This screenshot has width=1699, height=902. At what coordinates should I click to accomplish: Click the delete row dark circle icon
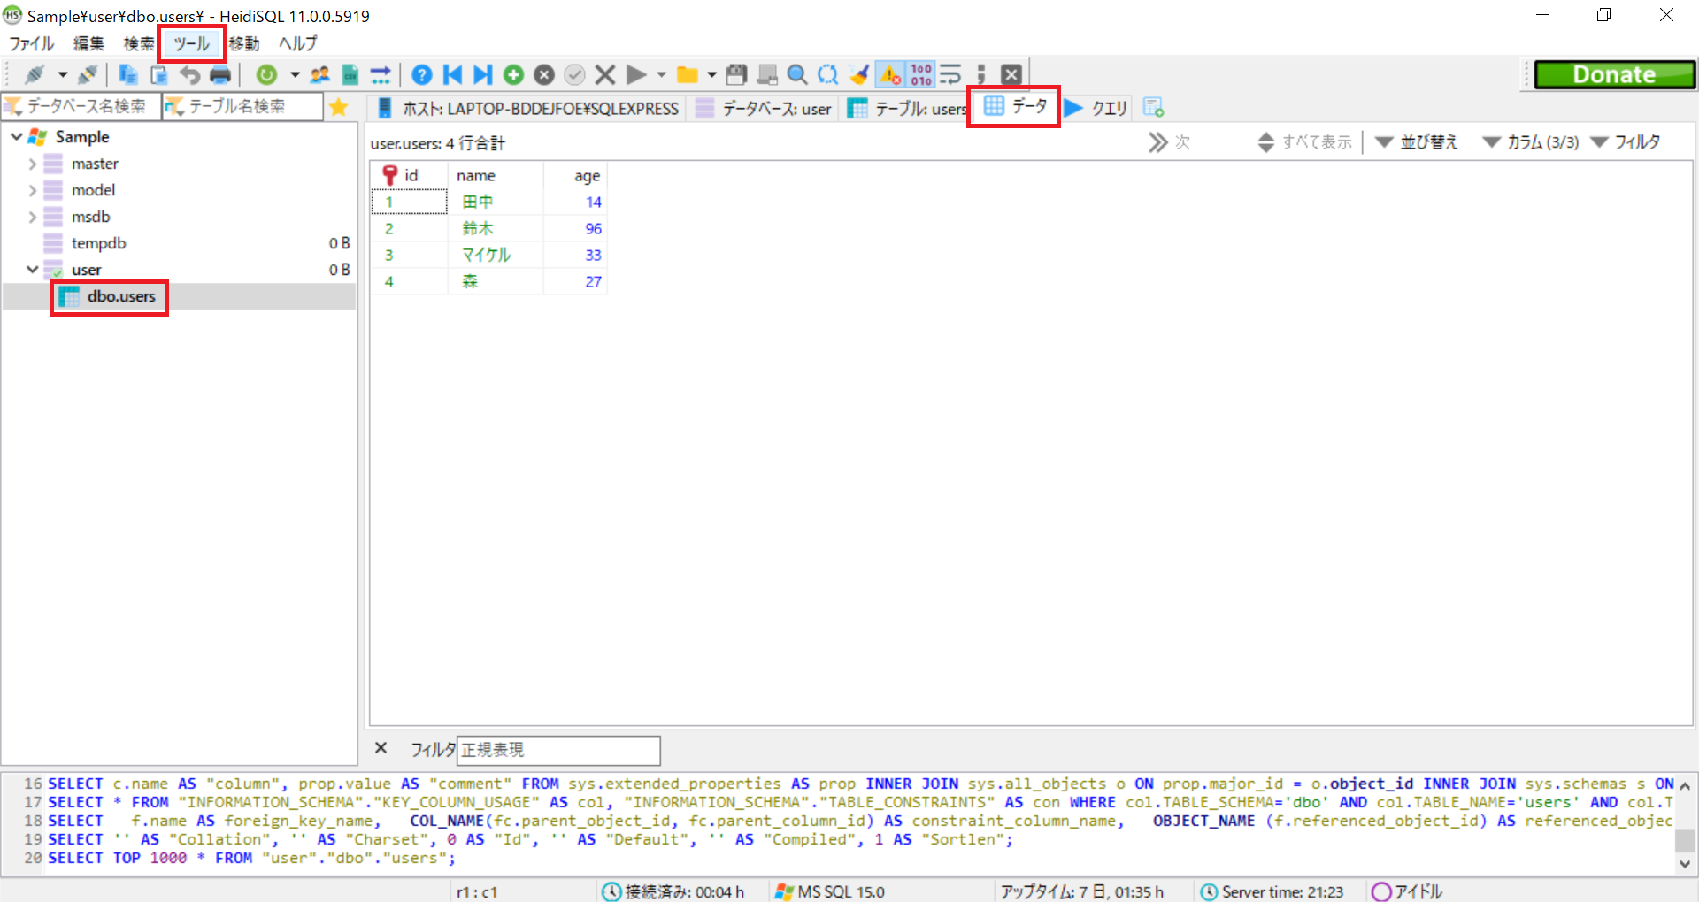point(544,75)
